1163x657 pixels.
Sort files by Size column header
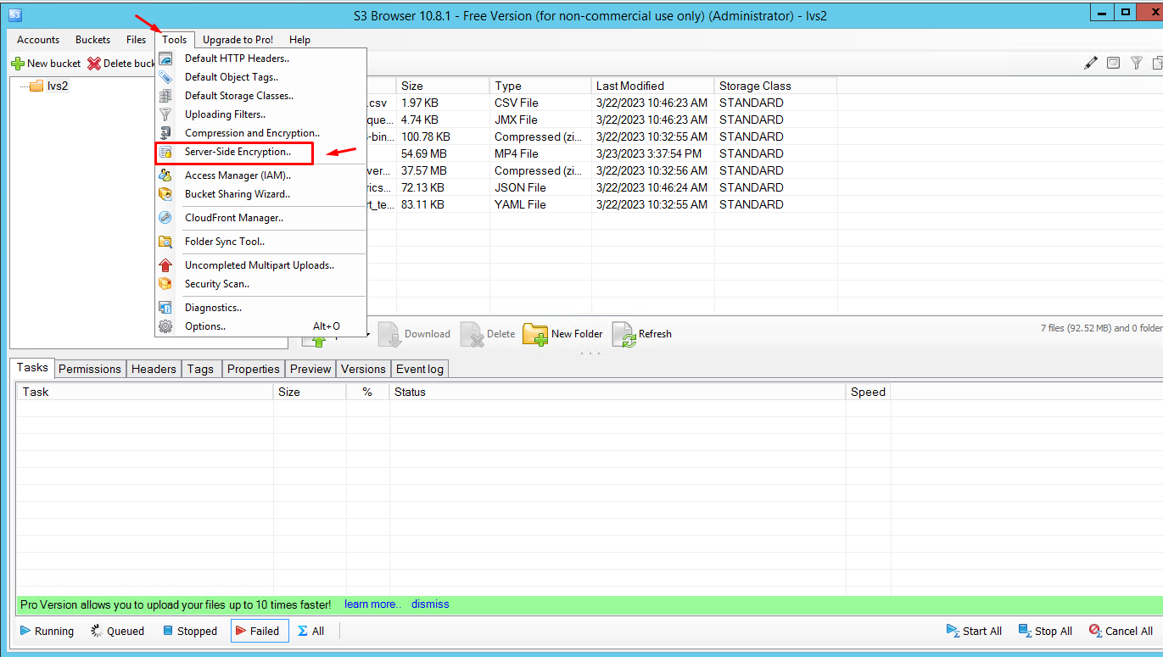pos(443,86)
